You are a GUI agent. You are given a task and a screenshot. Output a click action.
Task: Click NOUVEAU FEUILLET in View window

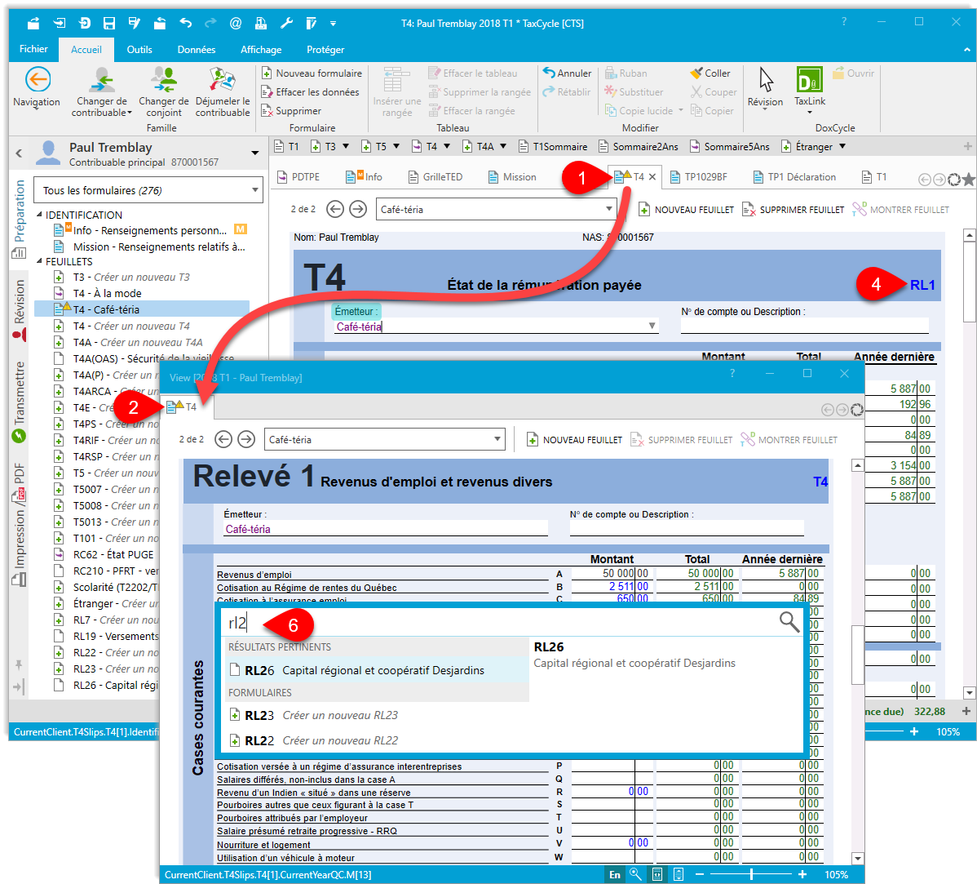click(x=574, y=440)
